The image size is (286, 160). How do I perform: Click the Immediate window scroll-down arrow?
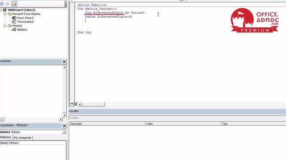64,115
